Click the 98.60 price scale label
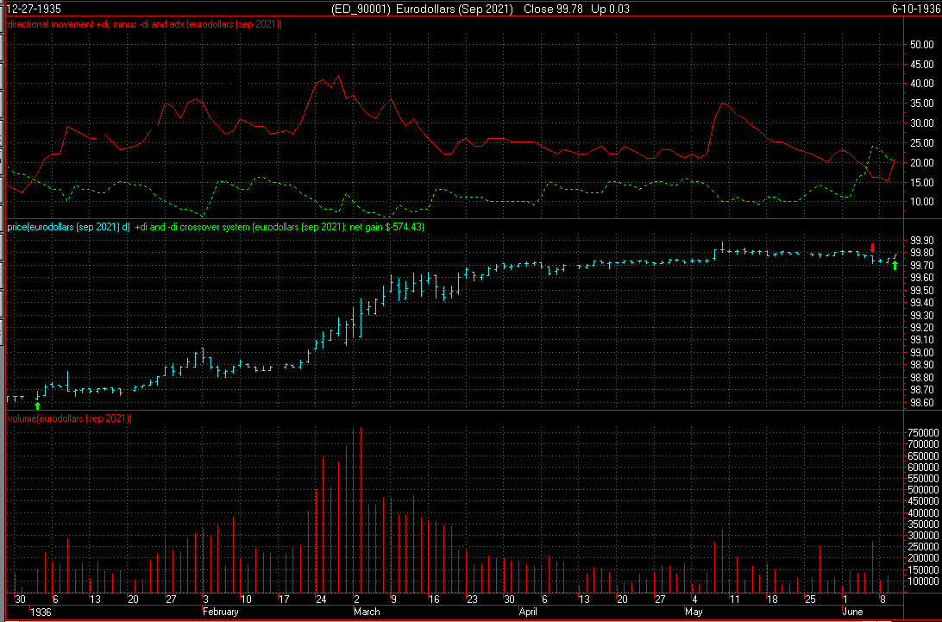Viewport: 942px width, 622px height. (x=921, y=403)
